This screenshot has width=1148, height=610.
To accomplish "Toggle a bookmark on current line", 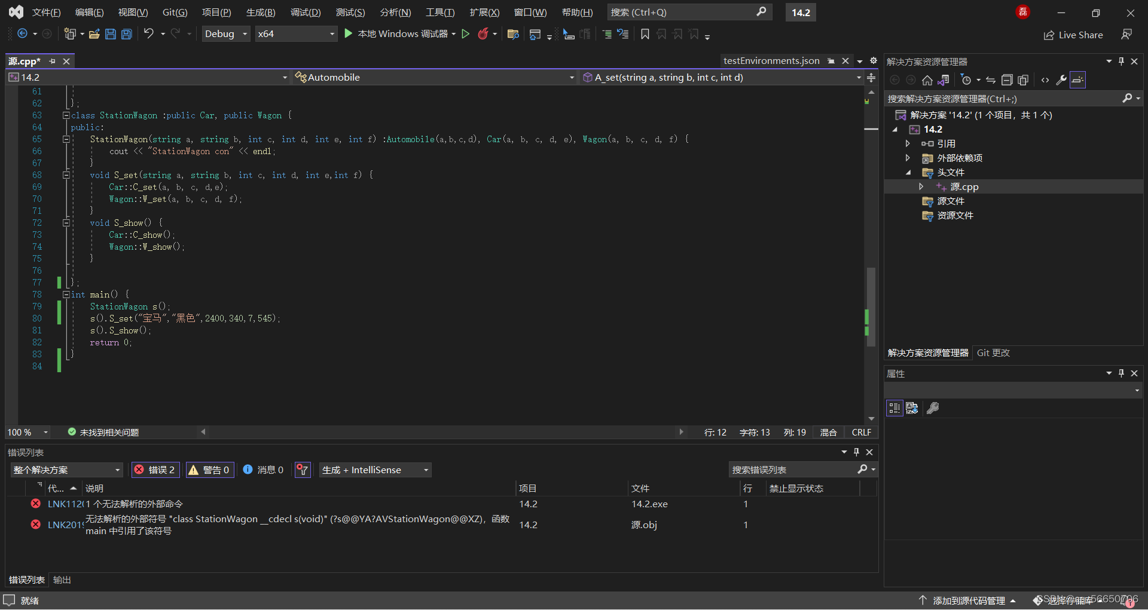I will 645,34.
